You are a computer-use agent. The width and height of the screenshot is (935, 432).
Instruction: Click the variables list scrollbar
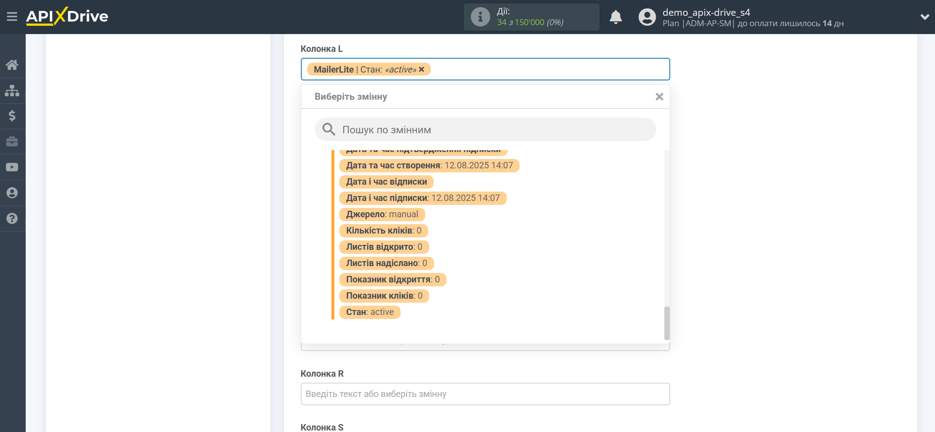(667, 323)
